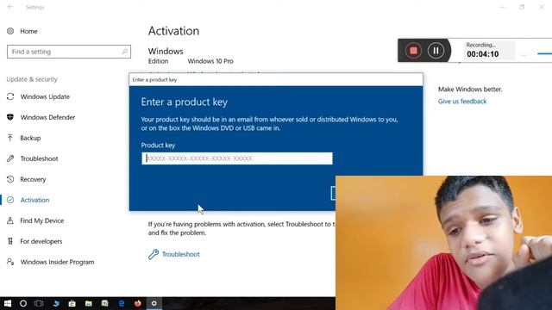The height and width of the screenshot is (310, 552).
Task: Click the recording timer 00:04:10
Action: (x=483, y=54)
